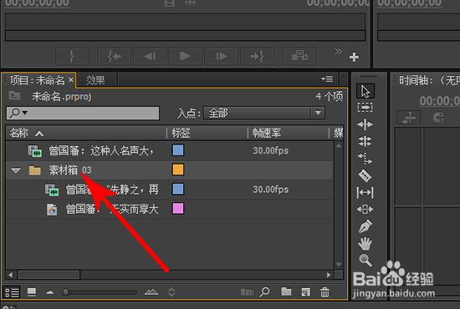Click the pink label swatch
The width and height of the screenshot is (460, 309).
pyautogui.click(x=178, y=209)
